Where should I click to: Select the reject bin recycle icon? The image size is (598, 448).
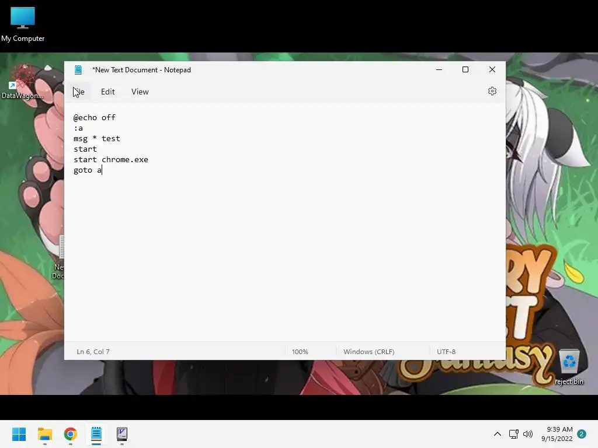(x=569, y=367)
